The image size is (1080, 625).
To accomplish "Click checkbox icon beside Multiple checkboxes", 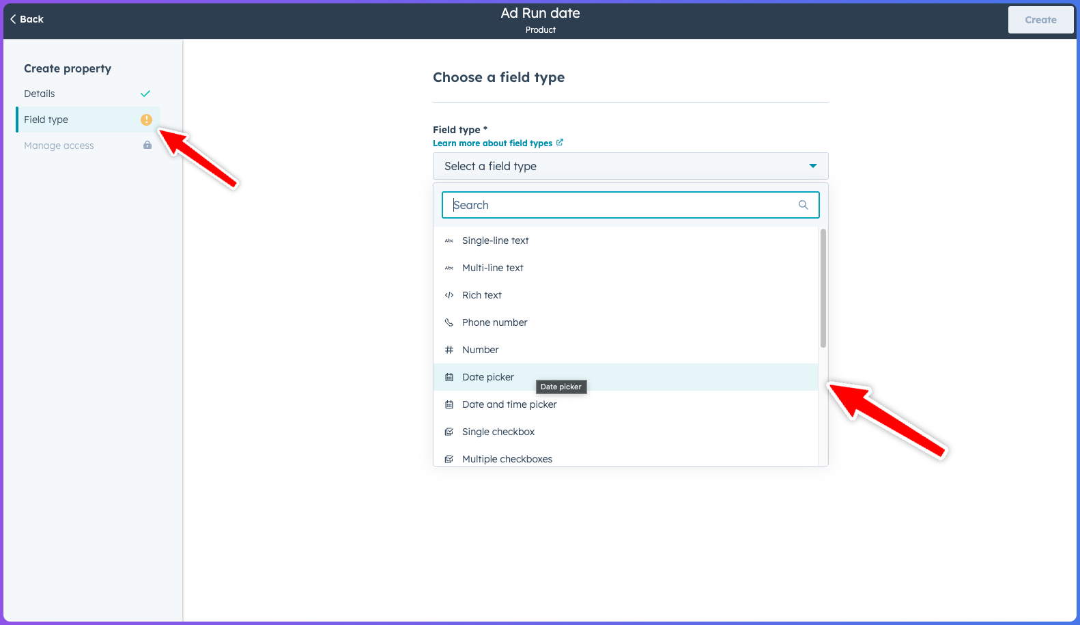I will coord(449,459).
